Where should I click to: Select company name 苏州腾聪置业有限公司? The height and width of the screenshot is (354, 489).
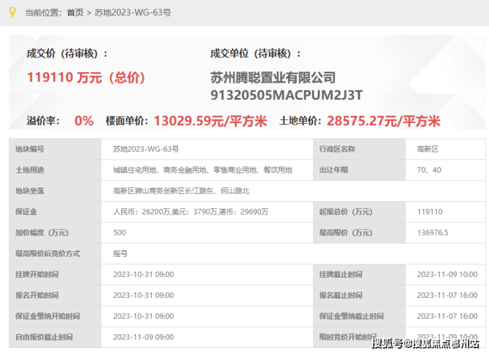[273, 77]
